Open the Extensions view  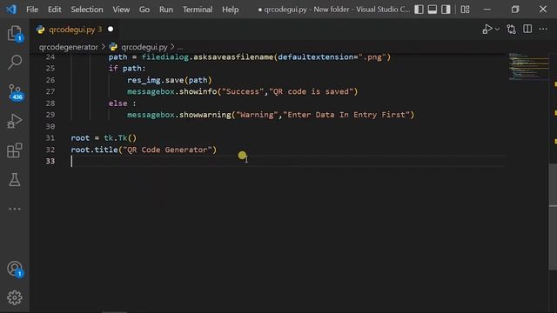tap(15, 150)
